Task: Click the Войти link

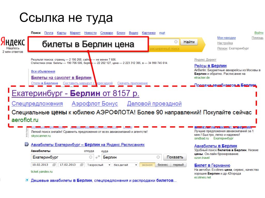Action: click(259, 33)
